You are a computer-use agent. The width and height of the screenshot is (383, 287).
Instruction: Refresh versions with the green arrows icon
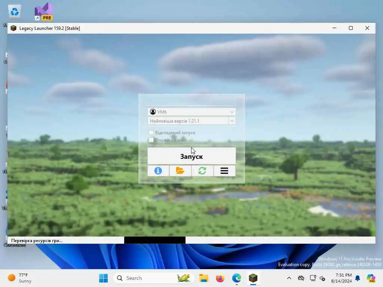pyautogui.click(x=202, y=170)
